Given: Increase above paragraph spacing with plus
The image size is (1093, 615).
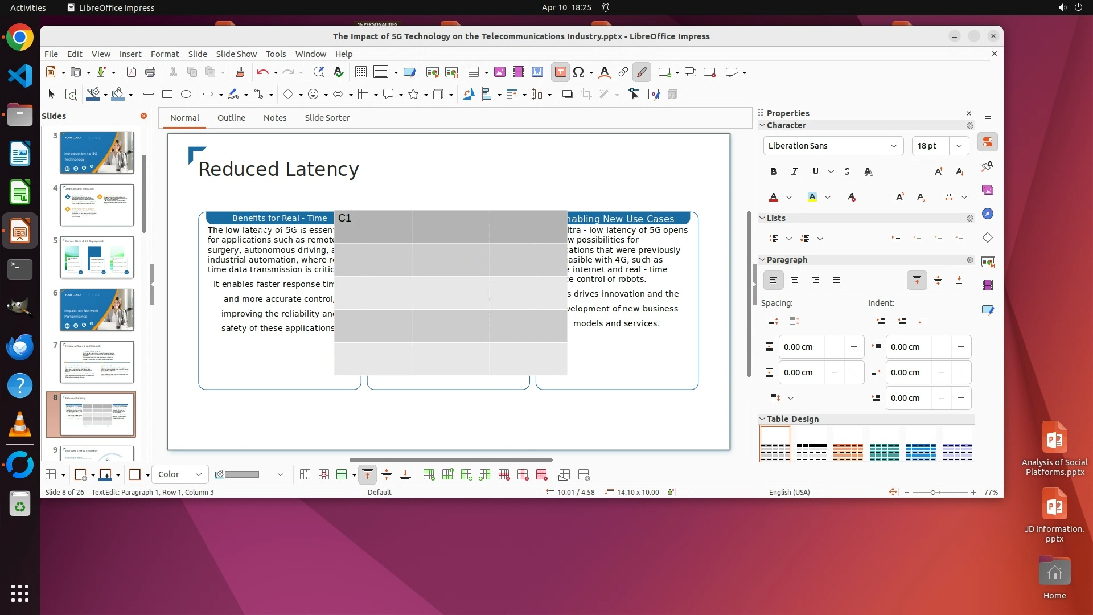Looking at the screenshot, I should 854,347.
